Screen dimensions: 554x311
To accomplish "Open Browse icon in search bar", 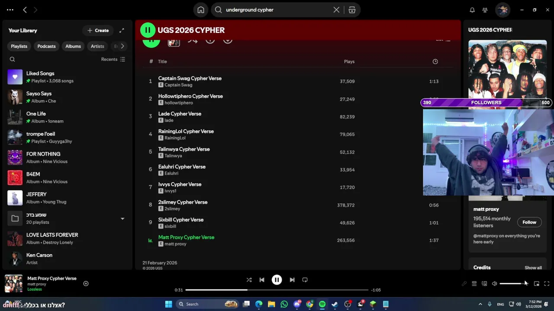I will click(x=352, y=10).
